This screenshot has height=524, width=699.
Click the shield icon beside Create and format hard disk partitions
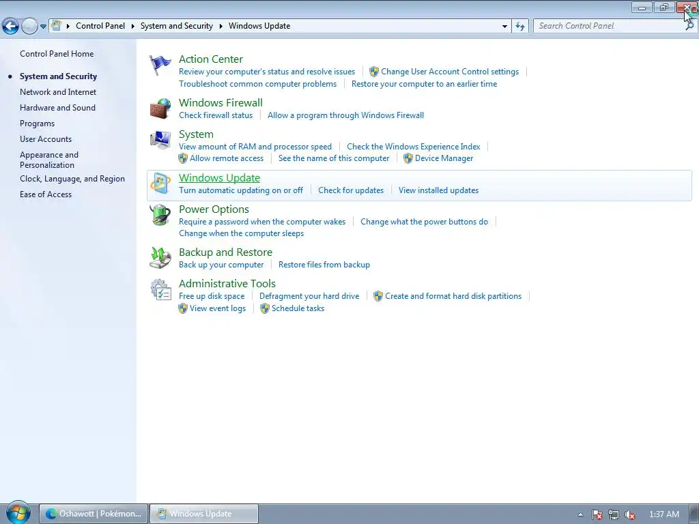[x=378, y=296]
